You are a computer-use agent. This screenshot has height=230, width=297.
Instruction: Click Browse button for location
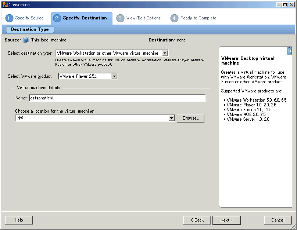coord(190,118)
